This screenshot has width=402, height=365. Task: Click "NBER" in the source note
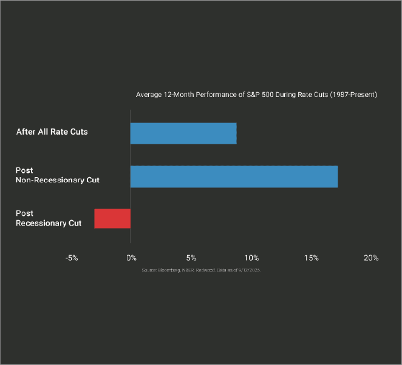(189, 269)
